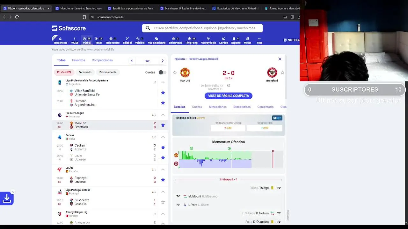Select the Balonmano sport icon

[x=175, y=40]
